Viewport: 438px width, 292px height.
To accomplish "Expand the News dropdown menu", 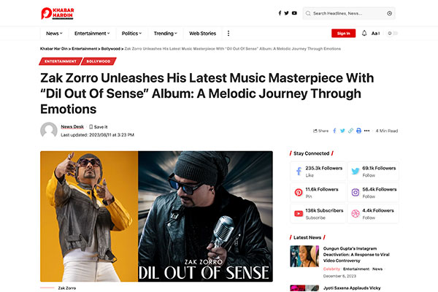I will (x=54, y=34).
